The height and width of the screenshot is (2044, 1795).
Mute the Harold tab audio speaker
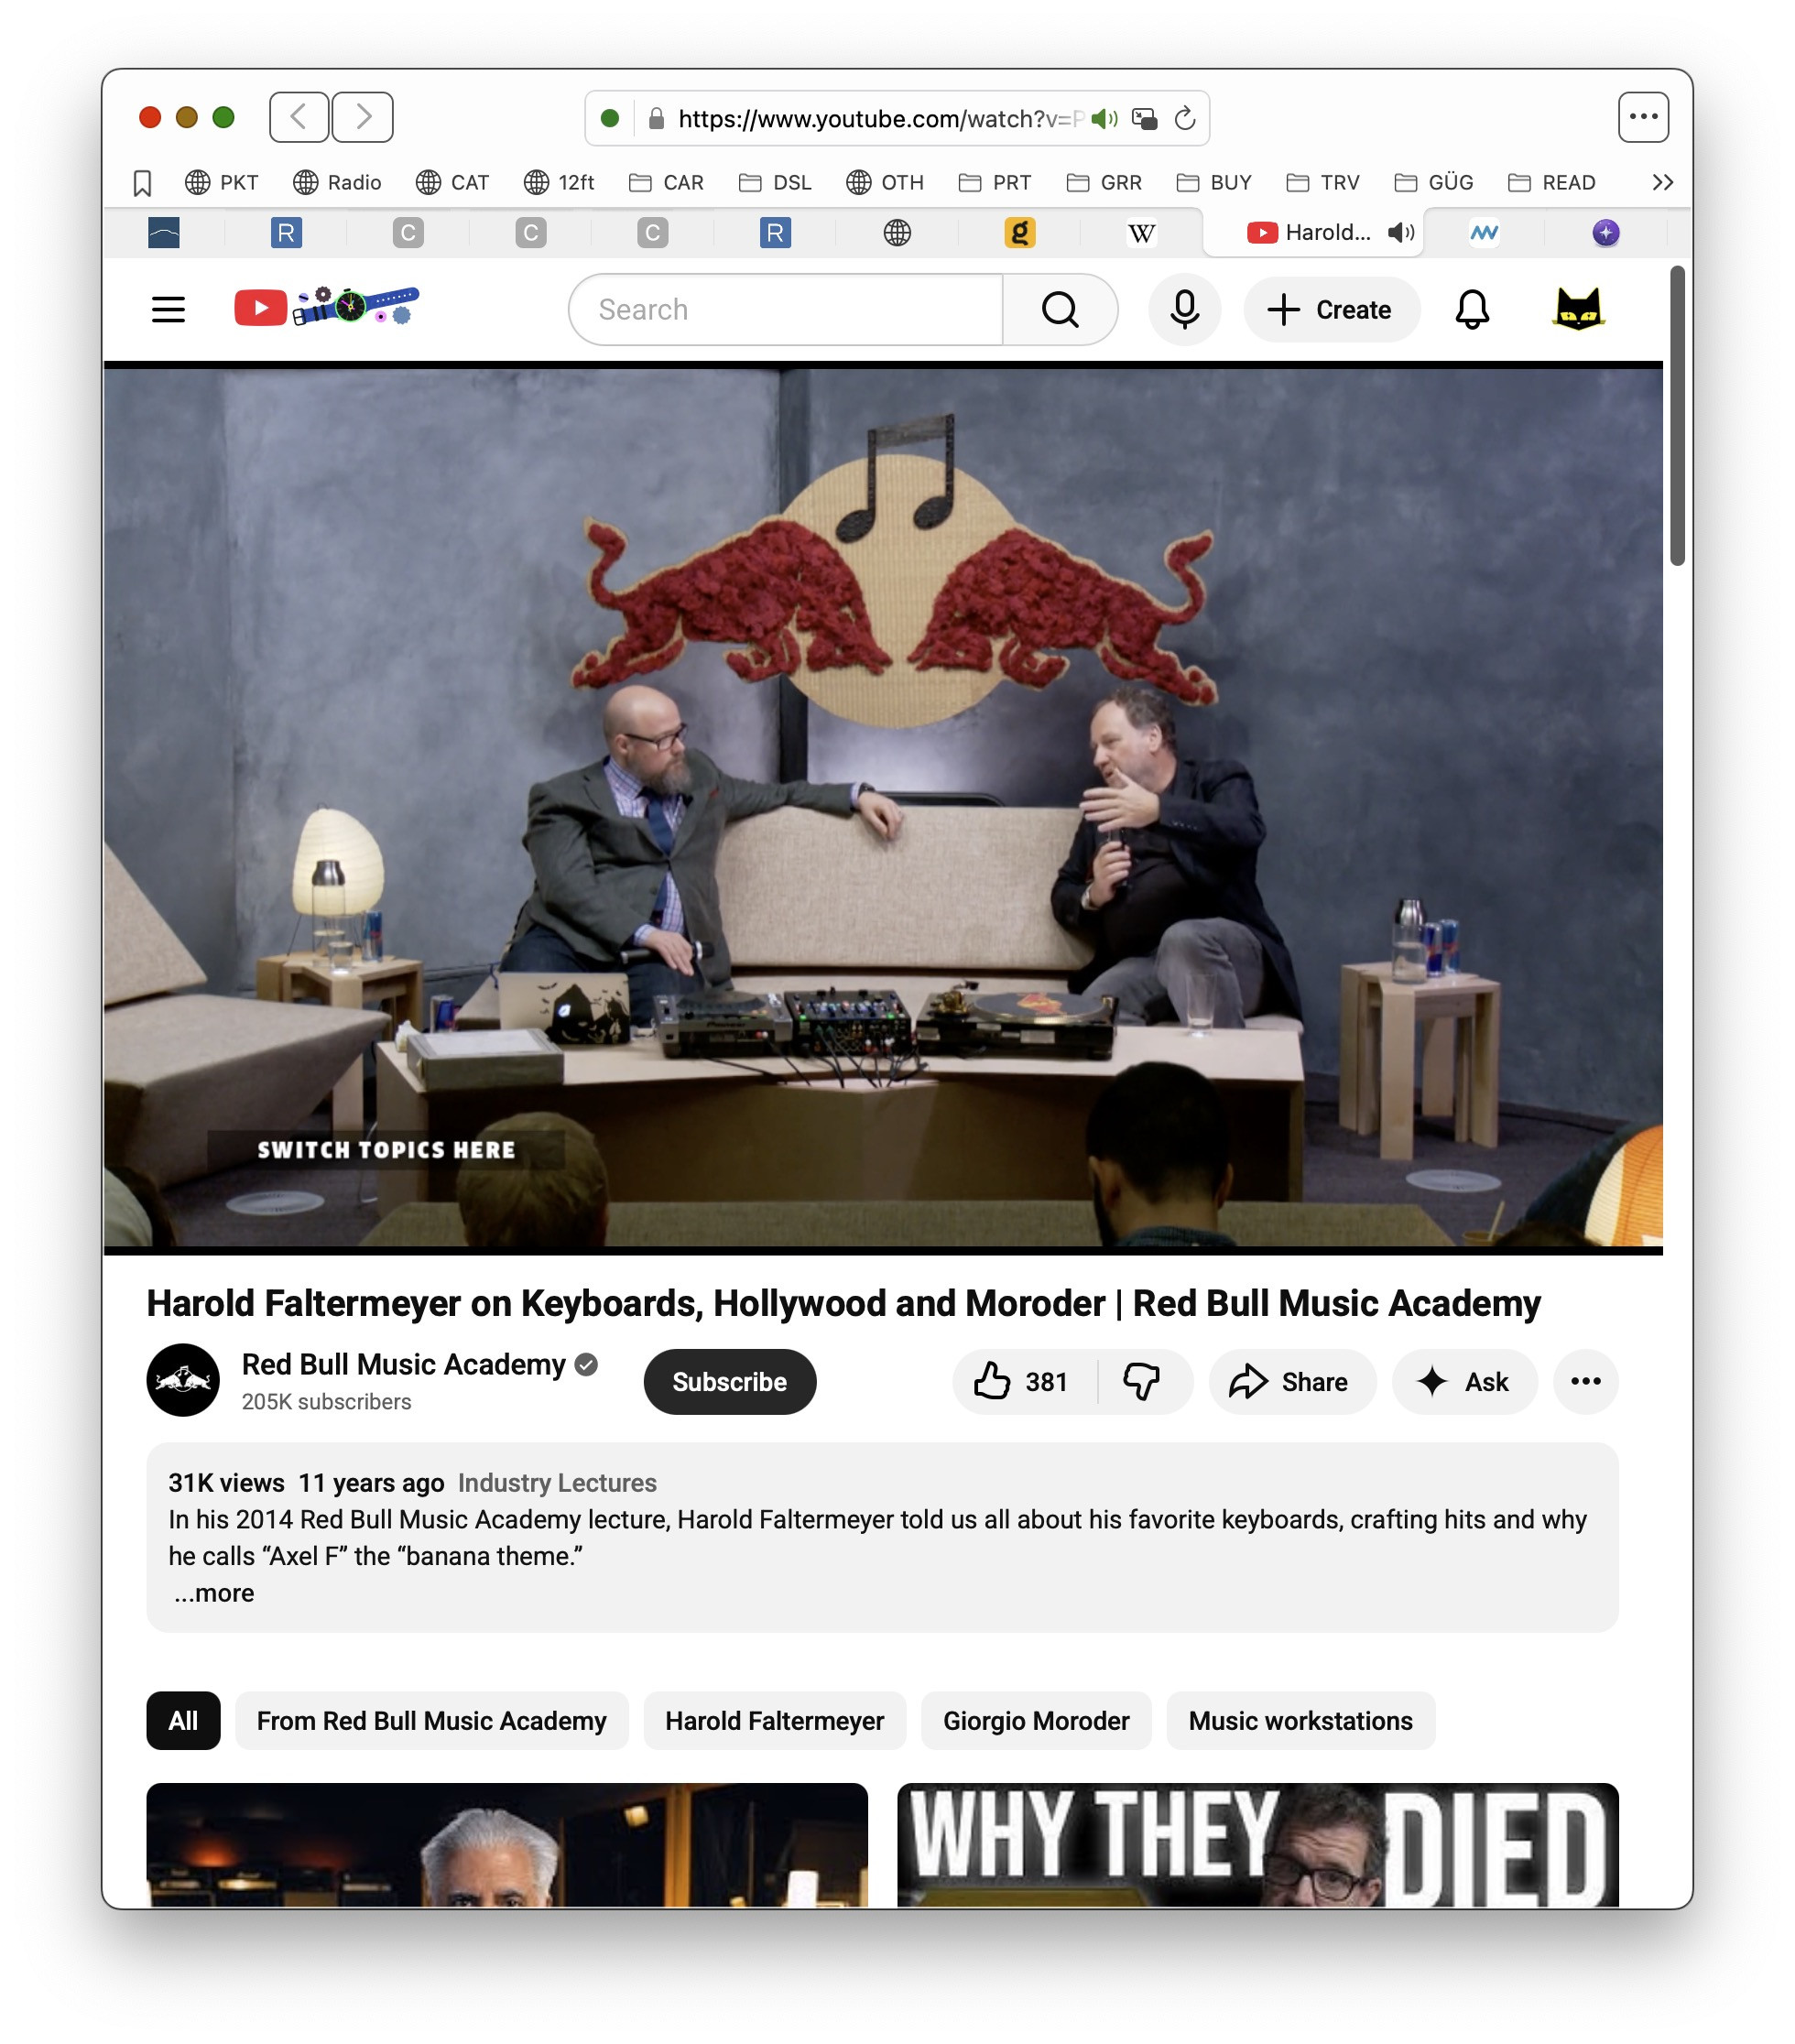click(x=1400, y=233)
